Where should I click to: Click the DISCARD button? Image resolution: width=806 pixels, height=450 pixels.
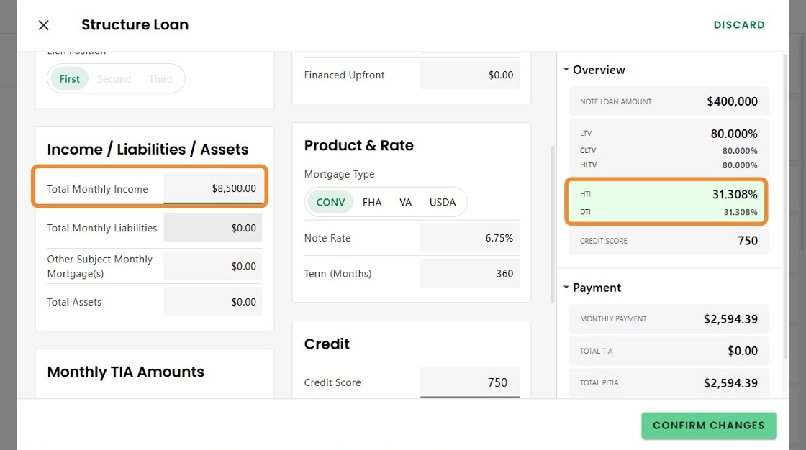point(739,25)
